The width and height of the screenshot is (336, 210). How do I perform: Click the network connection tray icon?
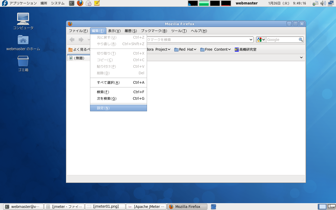[x=330, y=3]
